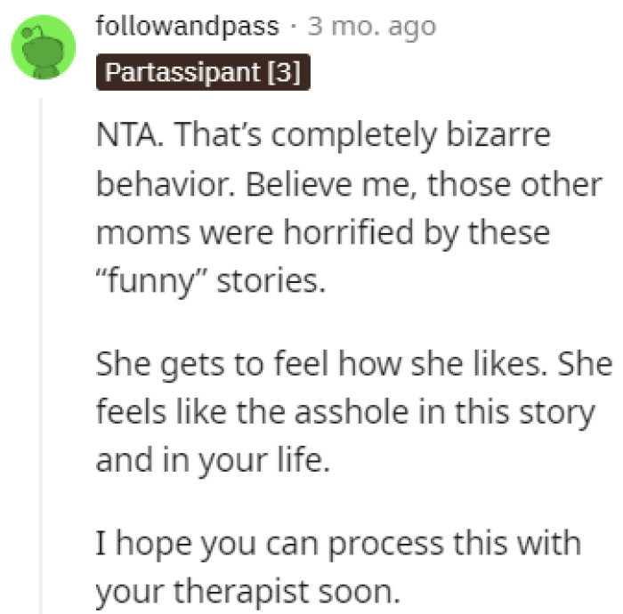Click the "3 mo. ago" timestamp

[x=372, y=27]
